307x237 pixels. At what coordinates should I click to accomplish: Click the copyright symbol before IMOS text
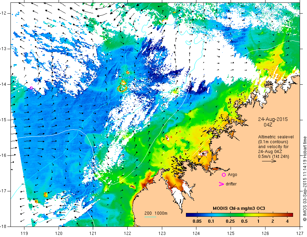click(305, 220)
